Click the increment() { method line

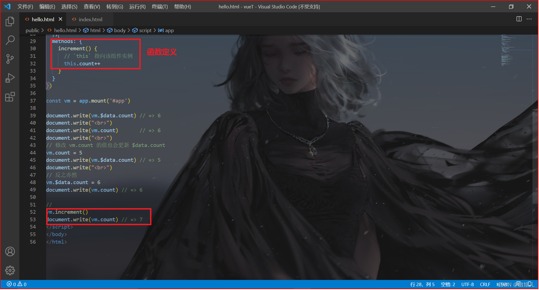click(x=78, y=48)
